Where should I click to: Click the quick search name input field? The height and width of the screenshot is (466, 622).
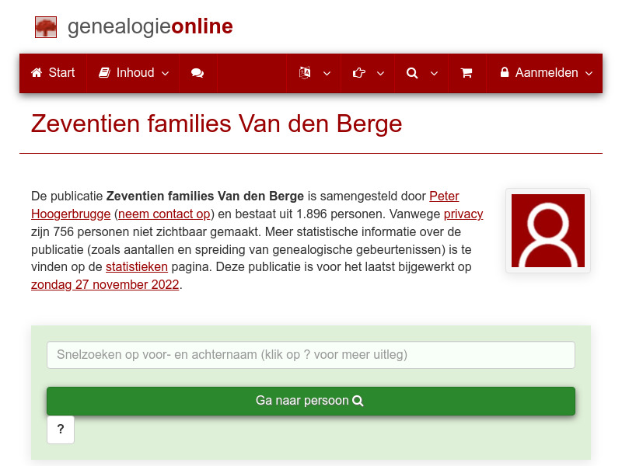(x=310, y=354)
